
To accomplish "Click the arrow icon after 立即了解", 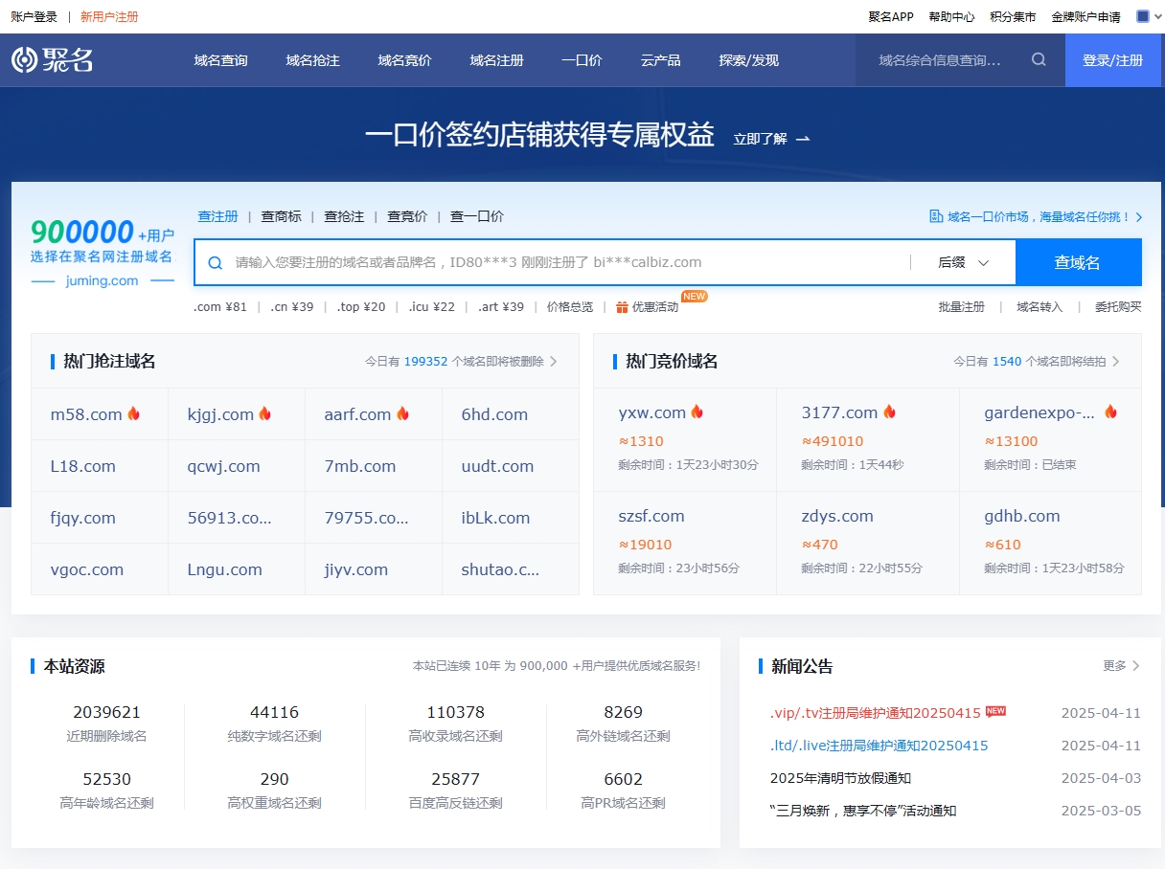I will [803, 139].
